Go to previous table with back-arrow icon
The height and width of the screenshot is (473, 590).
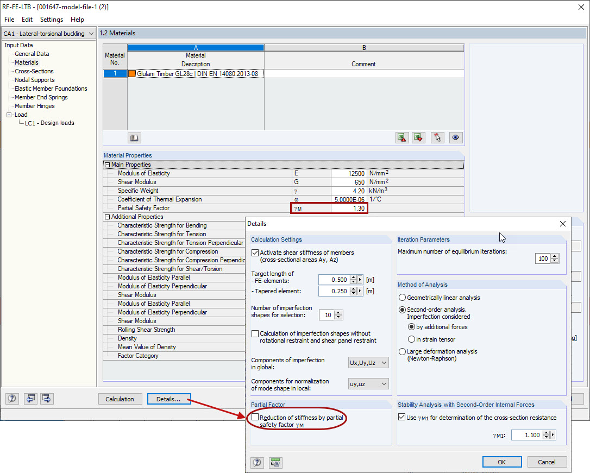pyautogui.click(x=30, y=398)
